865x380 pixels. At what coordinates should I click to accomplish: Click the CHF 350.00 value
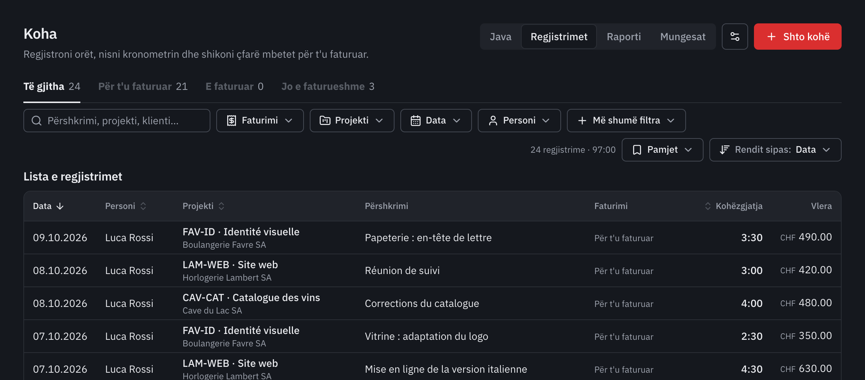pyautogui.click(x=806, y=336)
